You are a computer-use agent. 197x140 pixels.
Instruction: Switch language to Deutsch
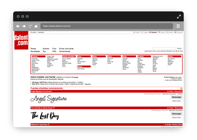pyautogui.click(x=163, y=32)
